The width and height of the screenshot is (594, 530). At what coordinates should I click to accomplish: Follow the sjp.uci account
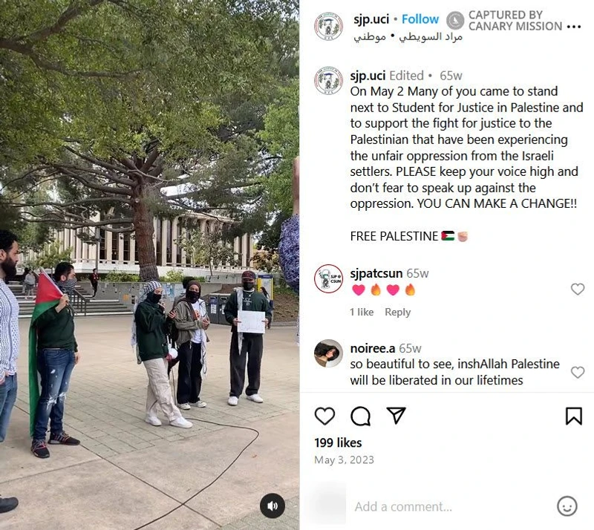420,19
